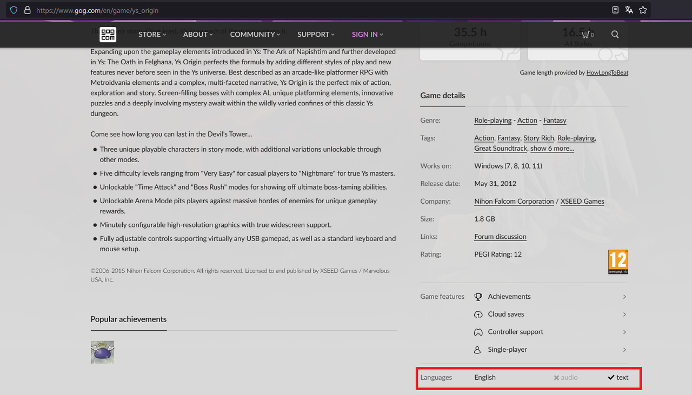Open the SUPPORT menu

click(x=316, y=34)
